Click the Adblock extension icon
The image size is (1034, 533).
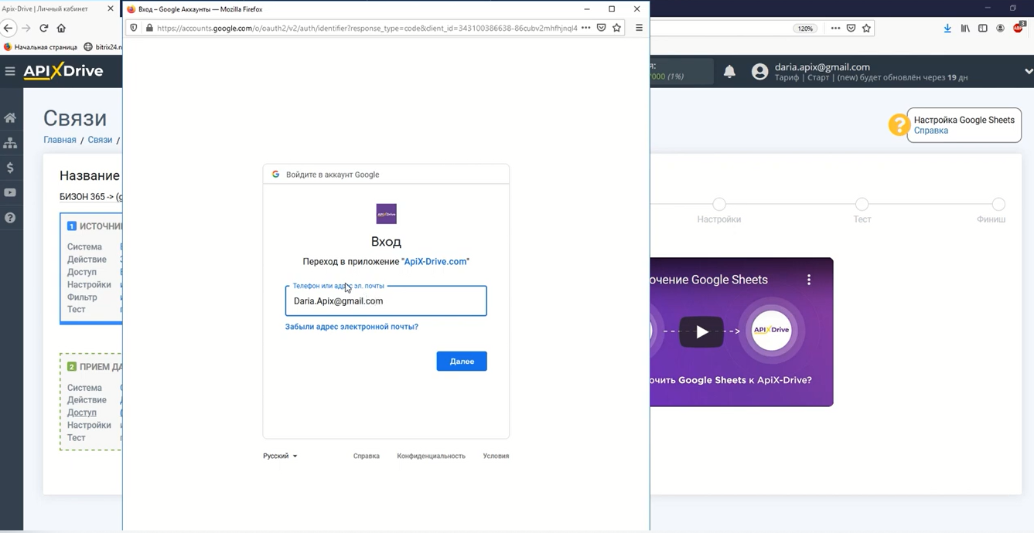1018,29
